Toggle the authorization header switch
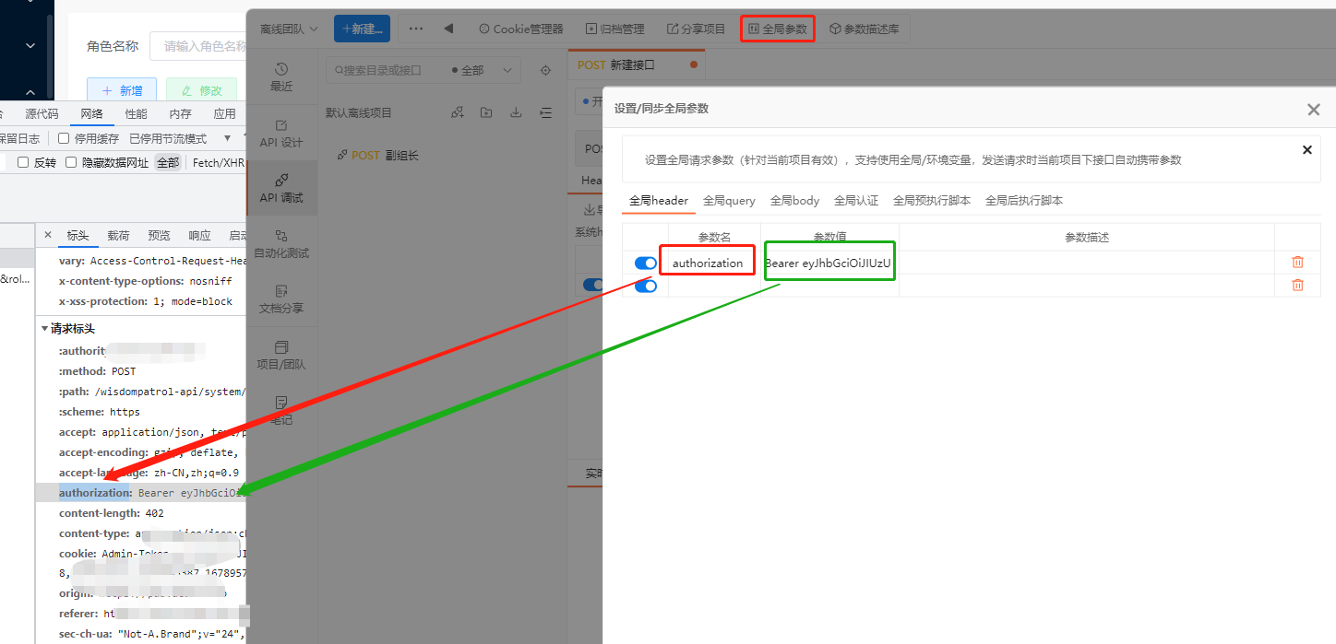 646,263
